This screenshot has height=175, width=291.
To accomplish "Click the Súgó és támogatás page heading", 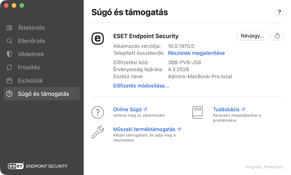I will (129, 12).
